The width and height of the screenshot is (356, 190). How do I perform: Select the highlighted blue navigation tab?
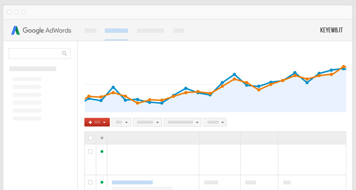point(116,31)
